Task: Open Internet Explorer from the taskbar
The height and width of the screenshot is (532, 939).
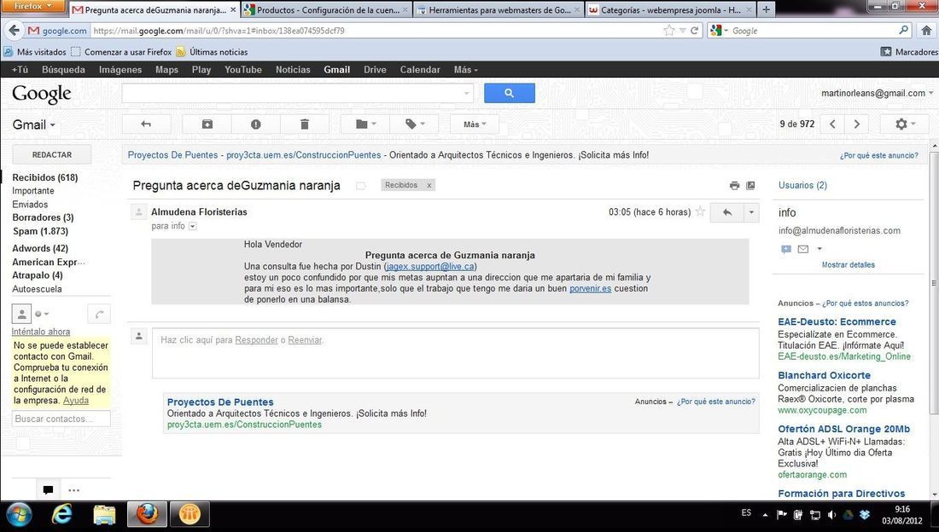Action: (x=62, y=515)
